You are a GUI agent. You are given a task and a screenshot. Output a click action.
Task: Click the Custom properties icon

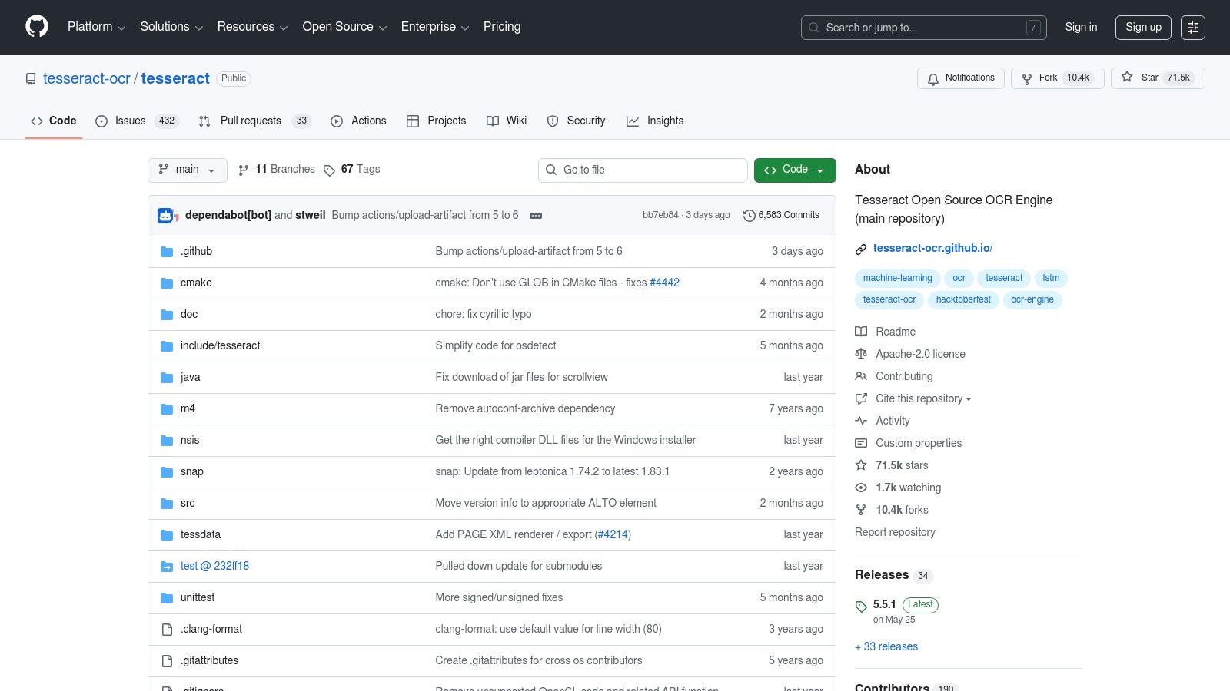pos(861,443)
